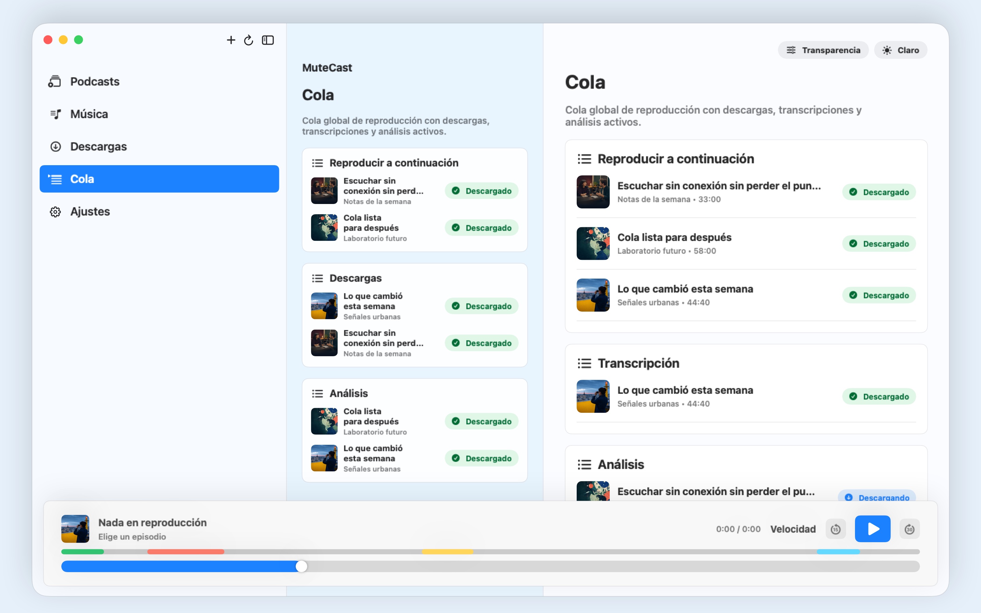Viewport: 981px width, 613px height.
Task: Click the Descargando badge in right Análisis
Action: (x=877, y=496)
